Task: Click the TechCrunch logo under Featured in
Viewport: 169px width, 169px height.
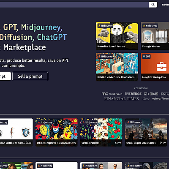Action: click(112, 94)
